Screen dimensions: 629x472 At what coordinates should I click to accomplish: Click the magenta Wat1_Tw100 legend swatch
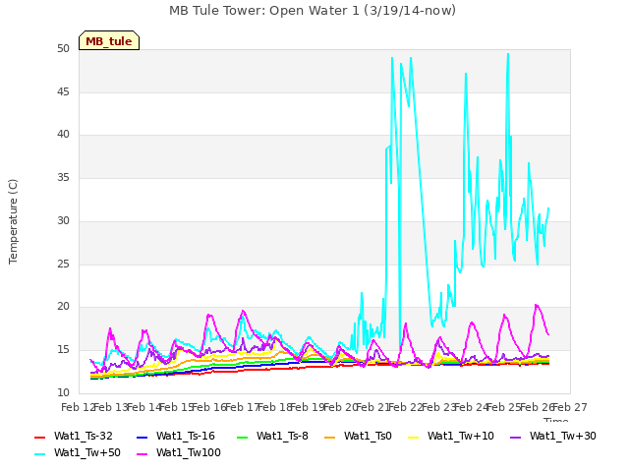[x=143, y=454]
